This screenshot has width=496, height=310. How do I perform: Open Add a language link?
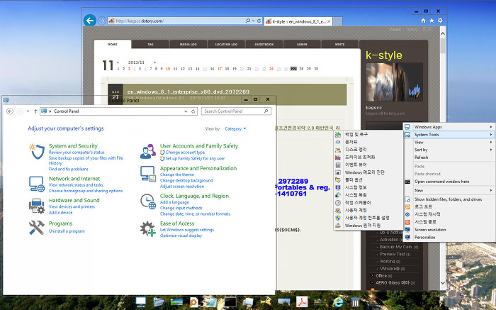click(174, 202)
